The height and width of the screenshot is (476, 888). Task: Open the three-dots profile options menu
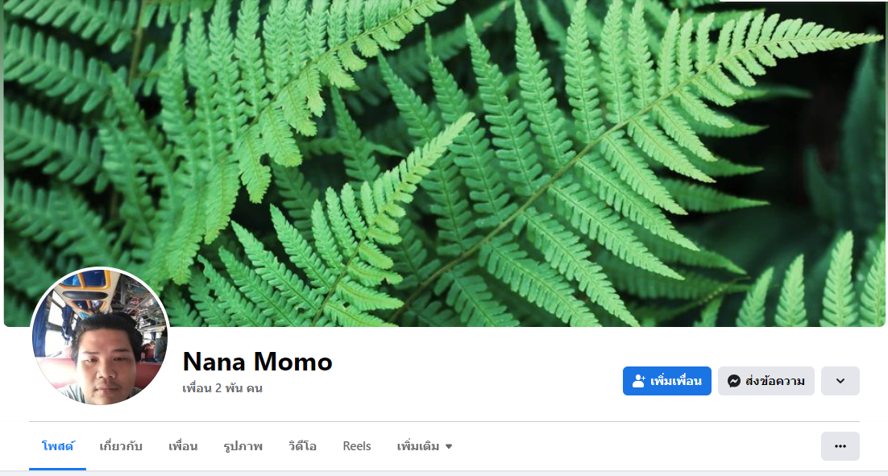tap(840, 446)
